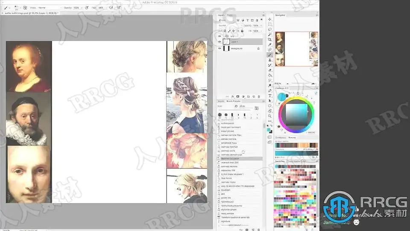
Task: Select the Eraser tool
Action: (x=269, y=70)
